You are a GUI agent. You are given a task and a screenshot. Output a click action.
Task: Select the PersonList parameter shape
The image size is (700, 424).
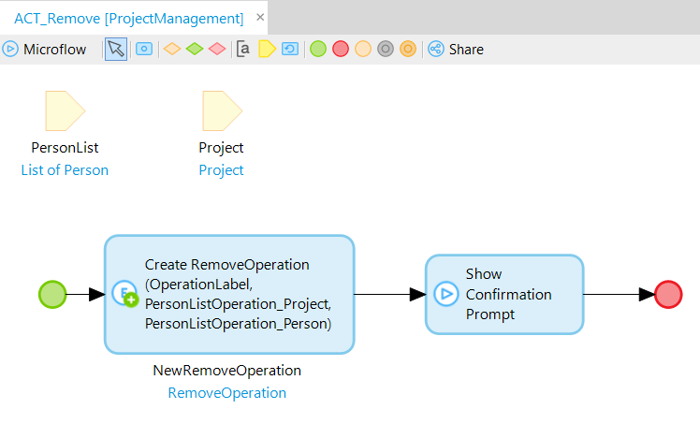click(x=66, y=110)
